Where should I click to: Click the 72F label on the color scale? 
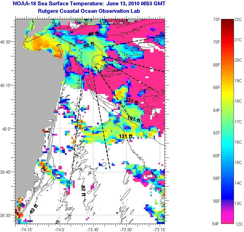tap(217, 20)
